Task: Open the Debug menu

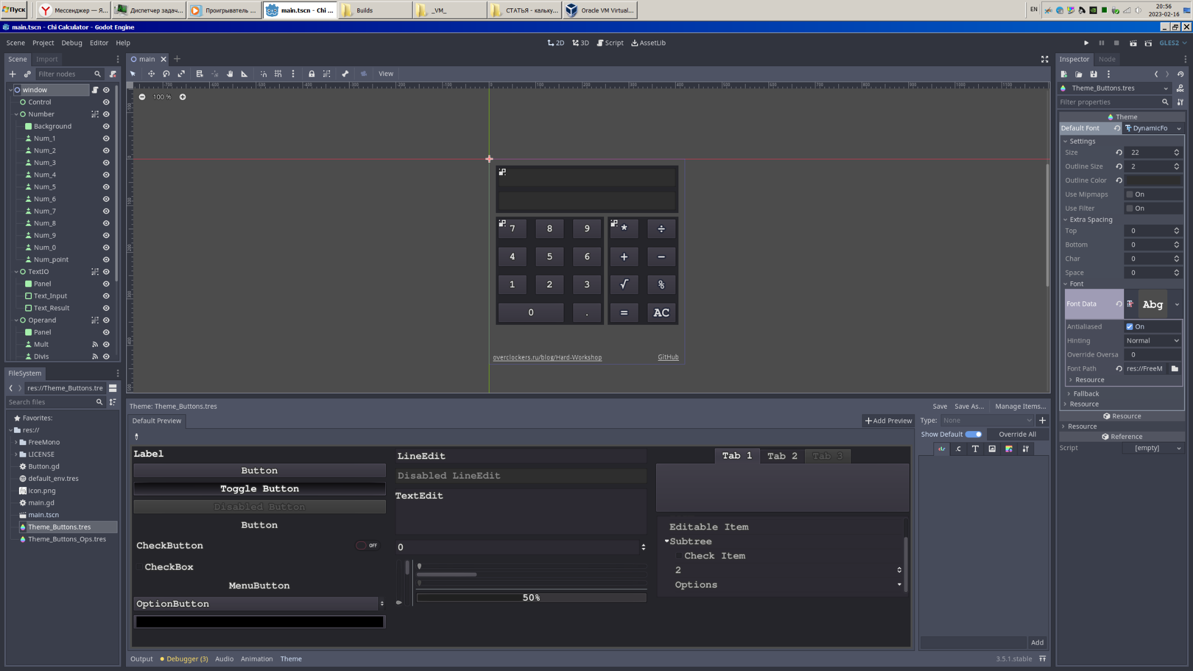Action: coord(72,43)
